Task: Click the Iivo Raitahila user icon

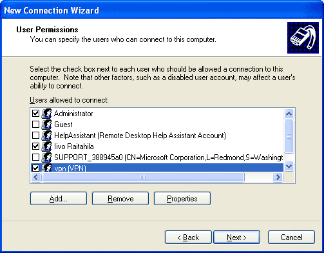Action: pos(46,147)
